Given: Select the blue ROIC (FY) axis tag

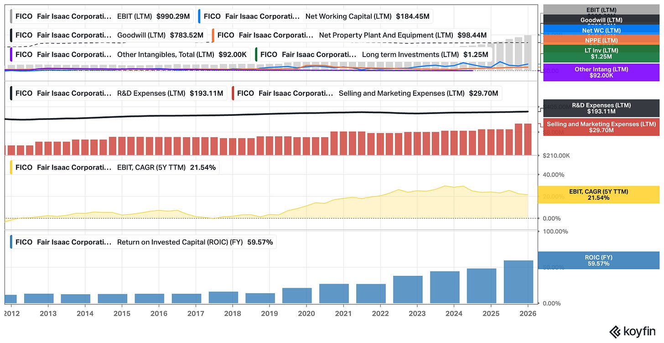Looking at the screenshot, I should click(599, 260).
